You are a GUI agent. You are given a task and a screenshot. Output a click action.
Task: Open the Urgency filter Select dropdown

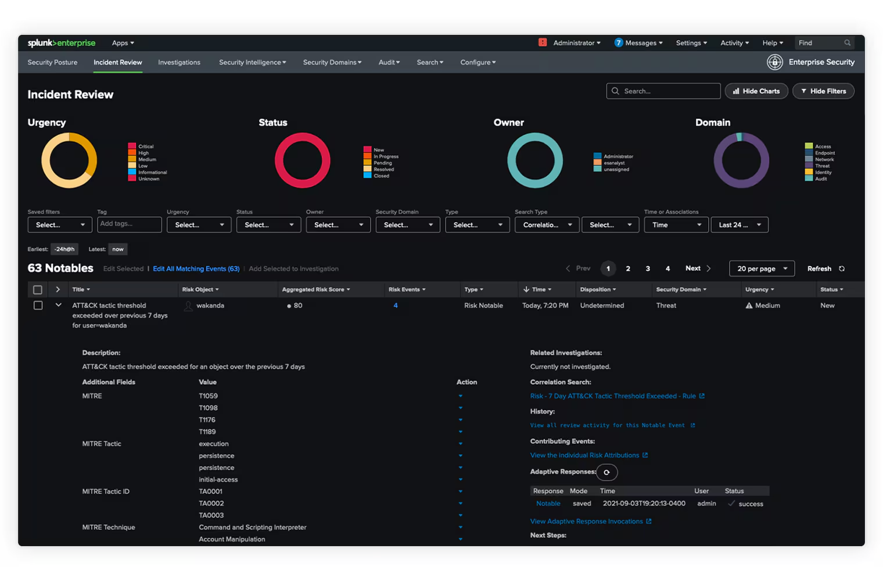(x=199, y=225)
